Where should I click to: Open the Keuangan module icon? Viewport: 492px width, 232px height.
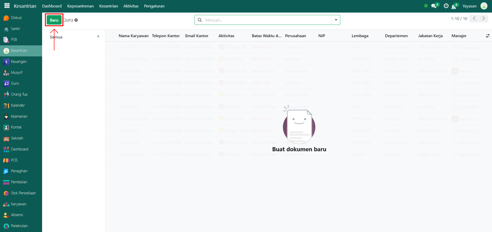pos(6,62)
